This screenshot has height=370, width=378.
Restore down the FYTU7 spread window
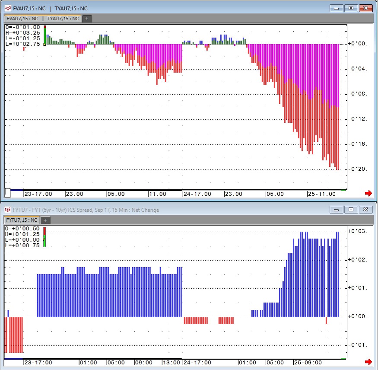(x=352, y=210)
